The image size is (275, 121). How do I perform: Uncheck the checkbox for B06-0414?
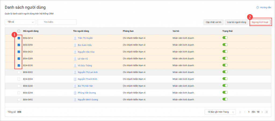(19, 38)
